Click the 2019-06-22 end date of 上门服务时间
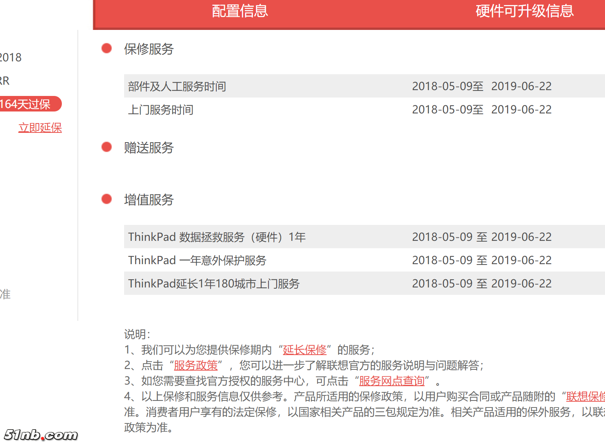 pyautogui.click(x=521, y=109)
